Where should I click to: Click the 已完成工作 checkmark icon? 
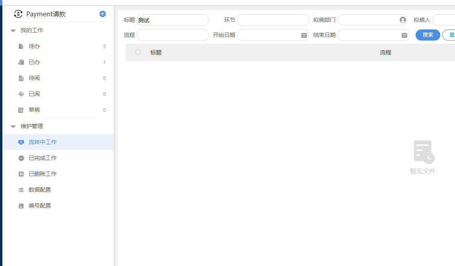click(x=21, y=158)
